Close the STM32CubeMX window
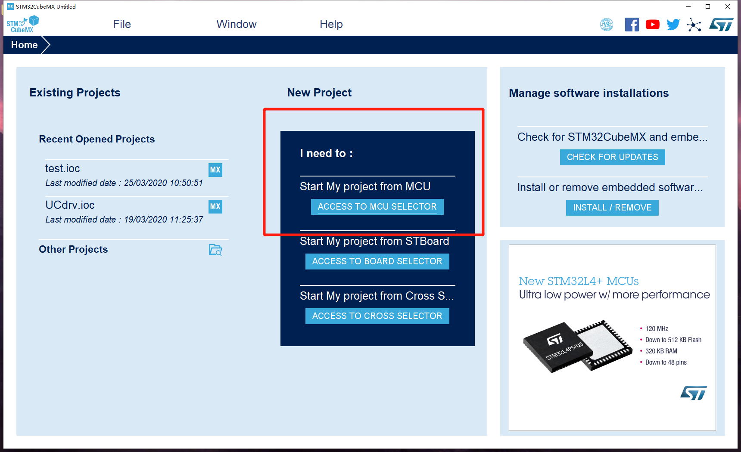Screen dimensions: 741x452 (728, 6)
